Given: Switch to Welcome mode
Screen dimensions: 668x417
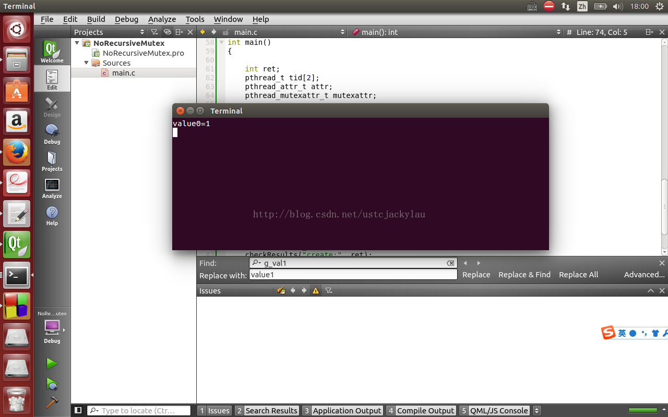Looking at the screenshot, I should click(x=52, y=52).
